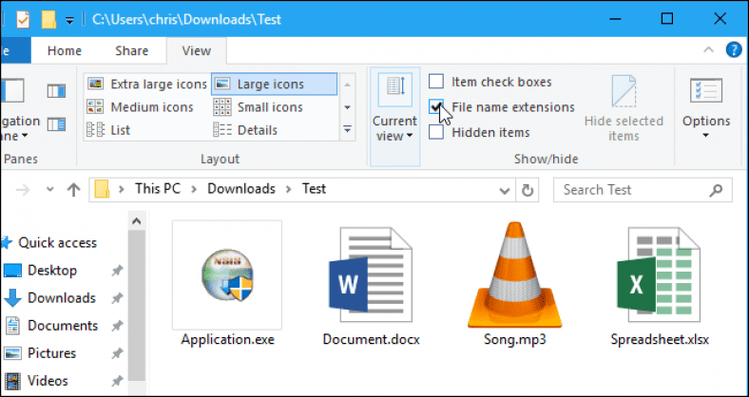Click Hide selected items button
The height and width of the screenshot is (397, 749).
(624, 108)
